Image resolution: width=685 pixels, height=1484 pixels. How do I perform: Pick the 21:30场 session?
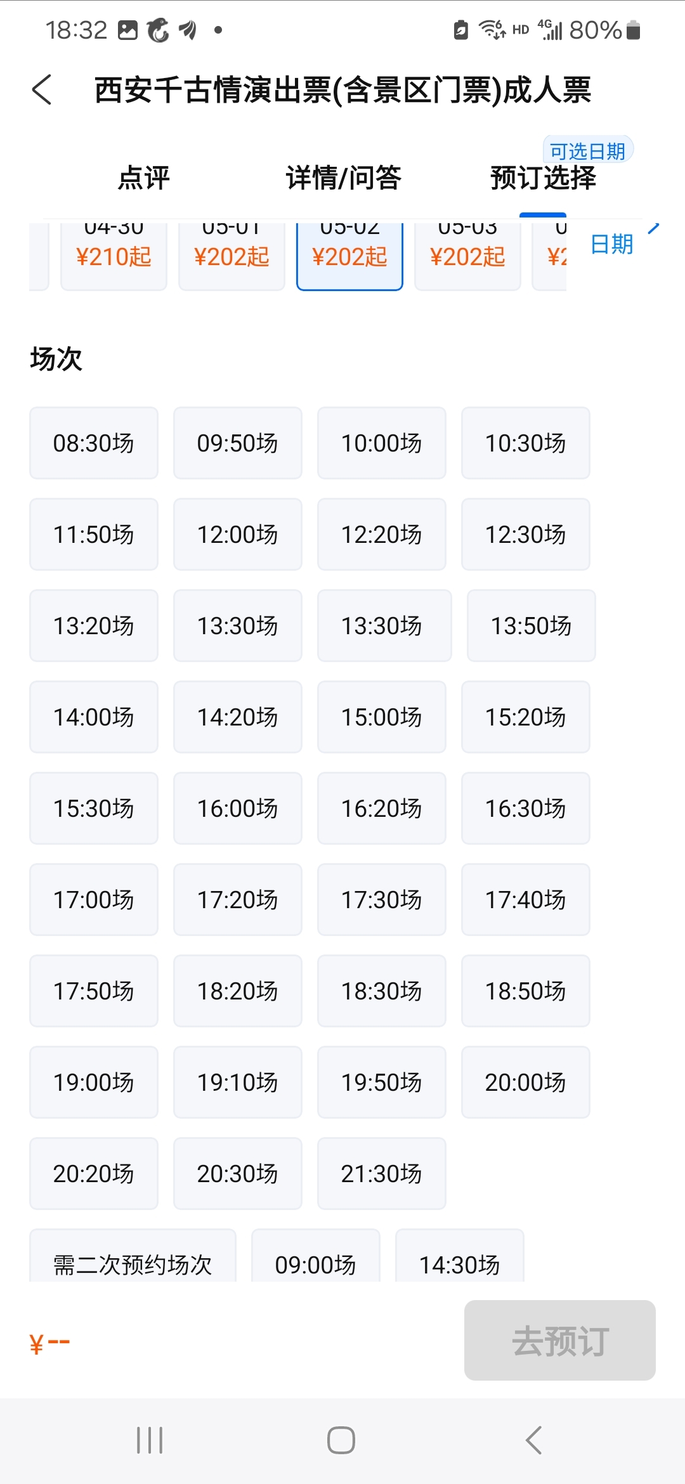(x=382, y=1173)
